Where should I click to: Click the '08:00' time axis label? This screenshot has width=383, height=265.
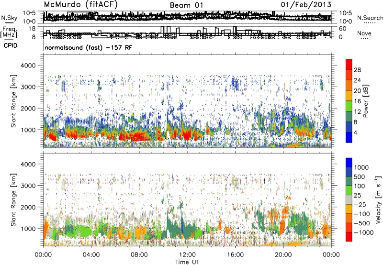(x=139, y=255)
